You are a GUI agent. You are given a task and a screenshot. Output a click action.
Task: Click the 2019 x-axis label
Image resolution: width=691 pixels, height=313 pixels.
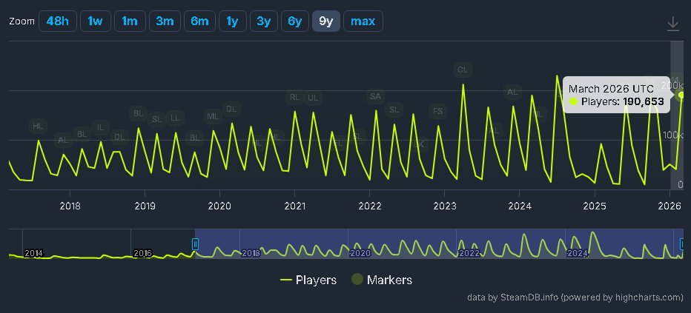[x=145, y=206]
